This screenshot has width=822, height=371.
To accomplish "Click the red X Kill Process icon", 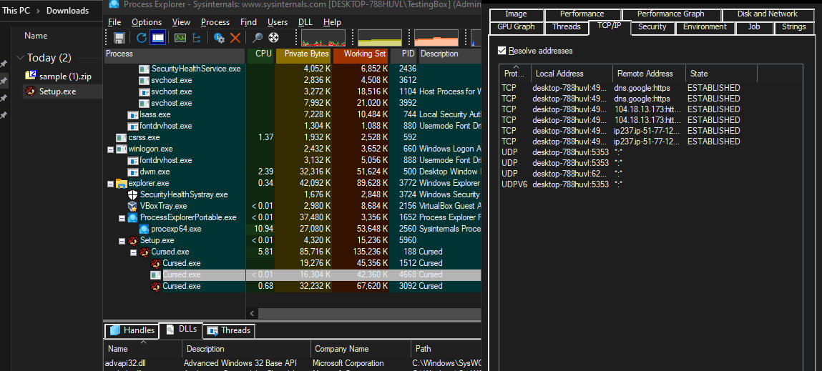I will (x=235, y=38).
